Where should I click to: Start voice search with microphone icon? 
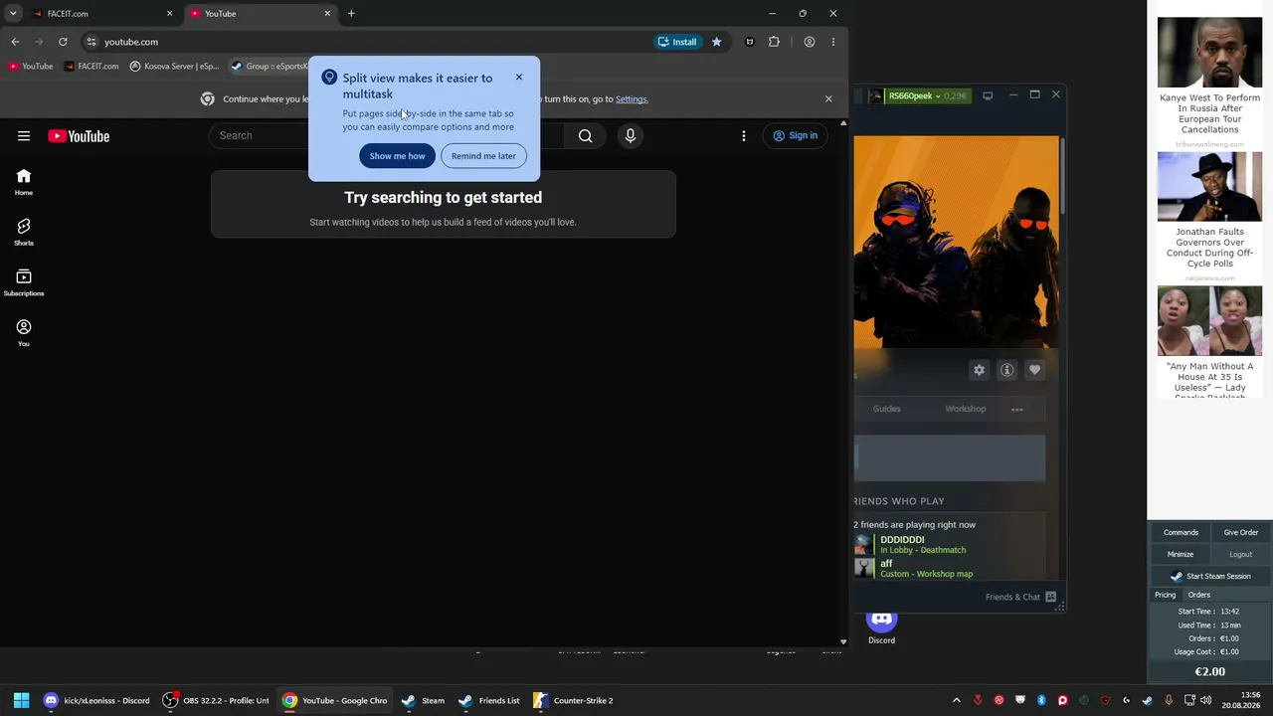point(631,136)
